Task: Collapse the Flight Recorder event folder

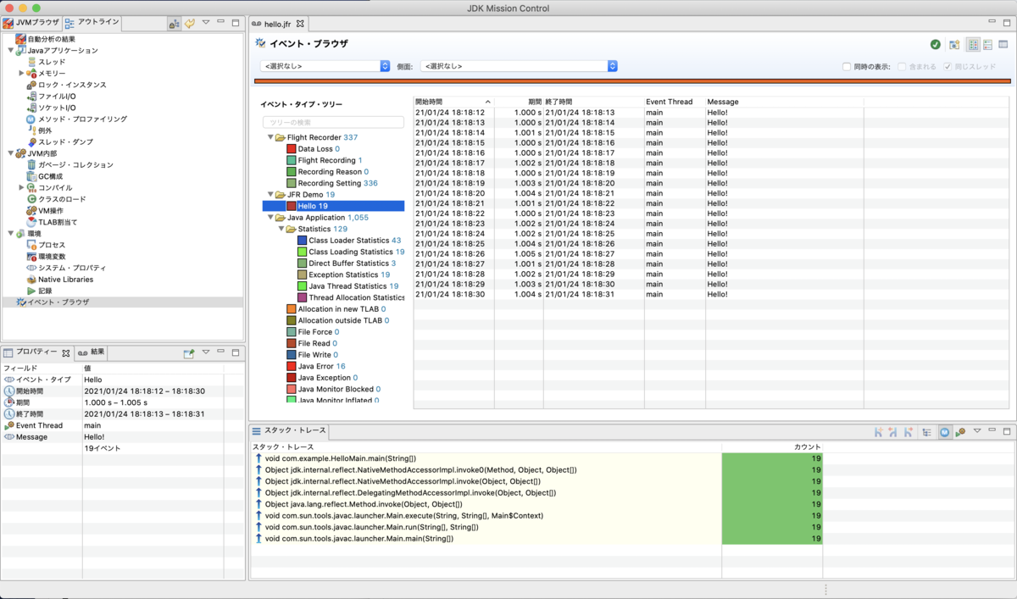Action: [x=270, y=137]
